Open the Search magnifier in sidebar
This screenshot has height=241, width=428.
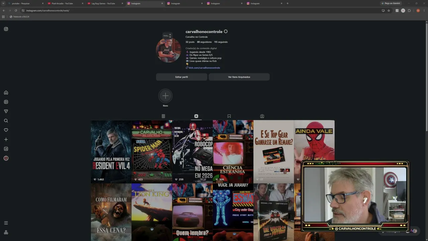(x=6, y=121)
